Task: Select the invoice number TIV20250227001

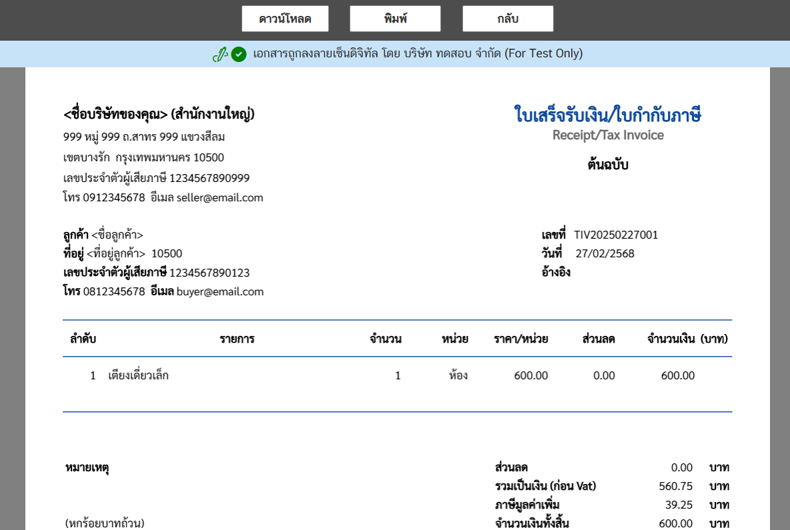Action: (x=615, y=235)
